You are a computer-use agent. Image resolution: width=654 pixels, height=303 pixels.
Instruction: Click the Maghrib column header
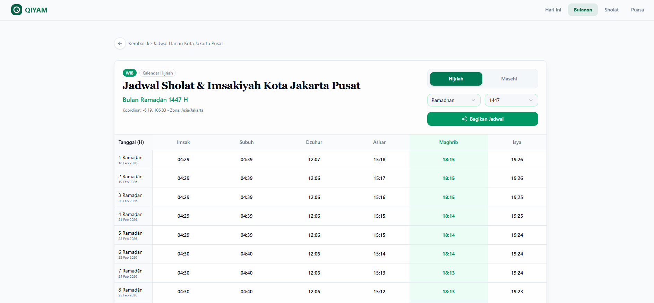(448, 142)
